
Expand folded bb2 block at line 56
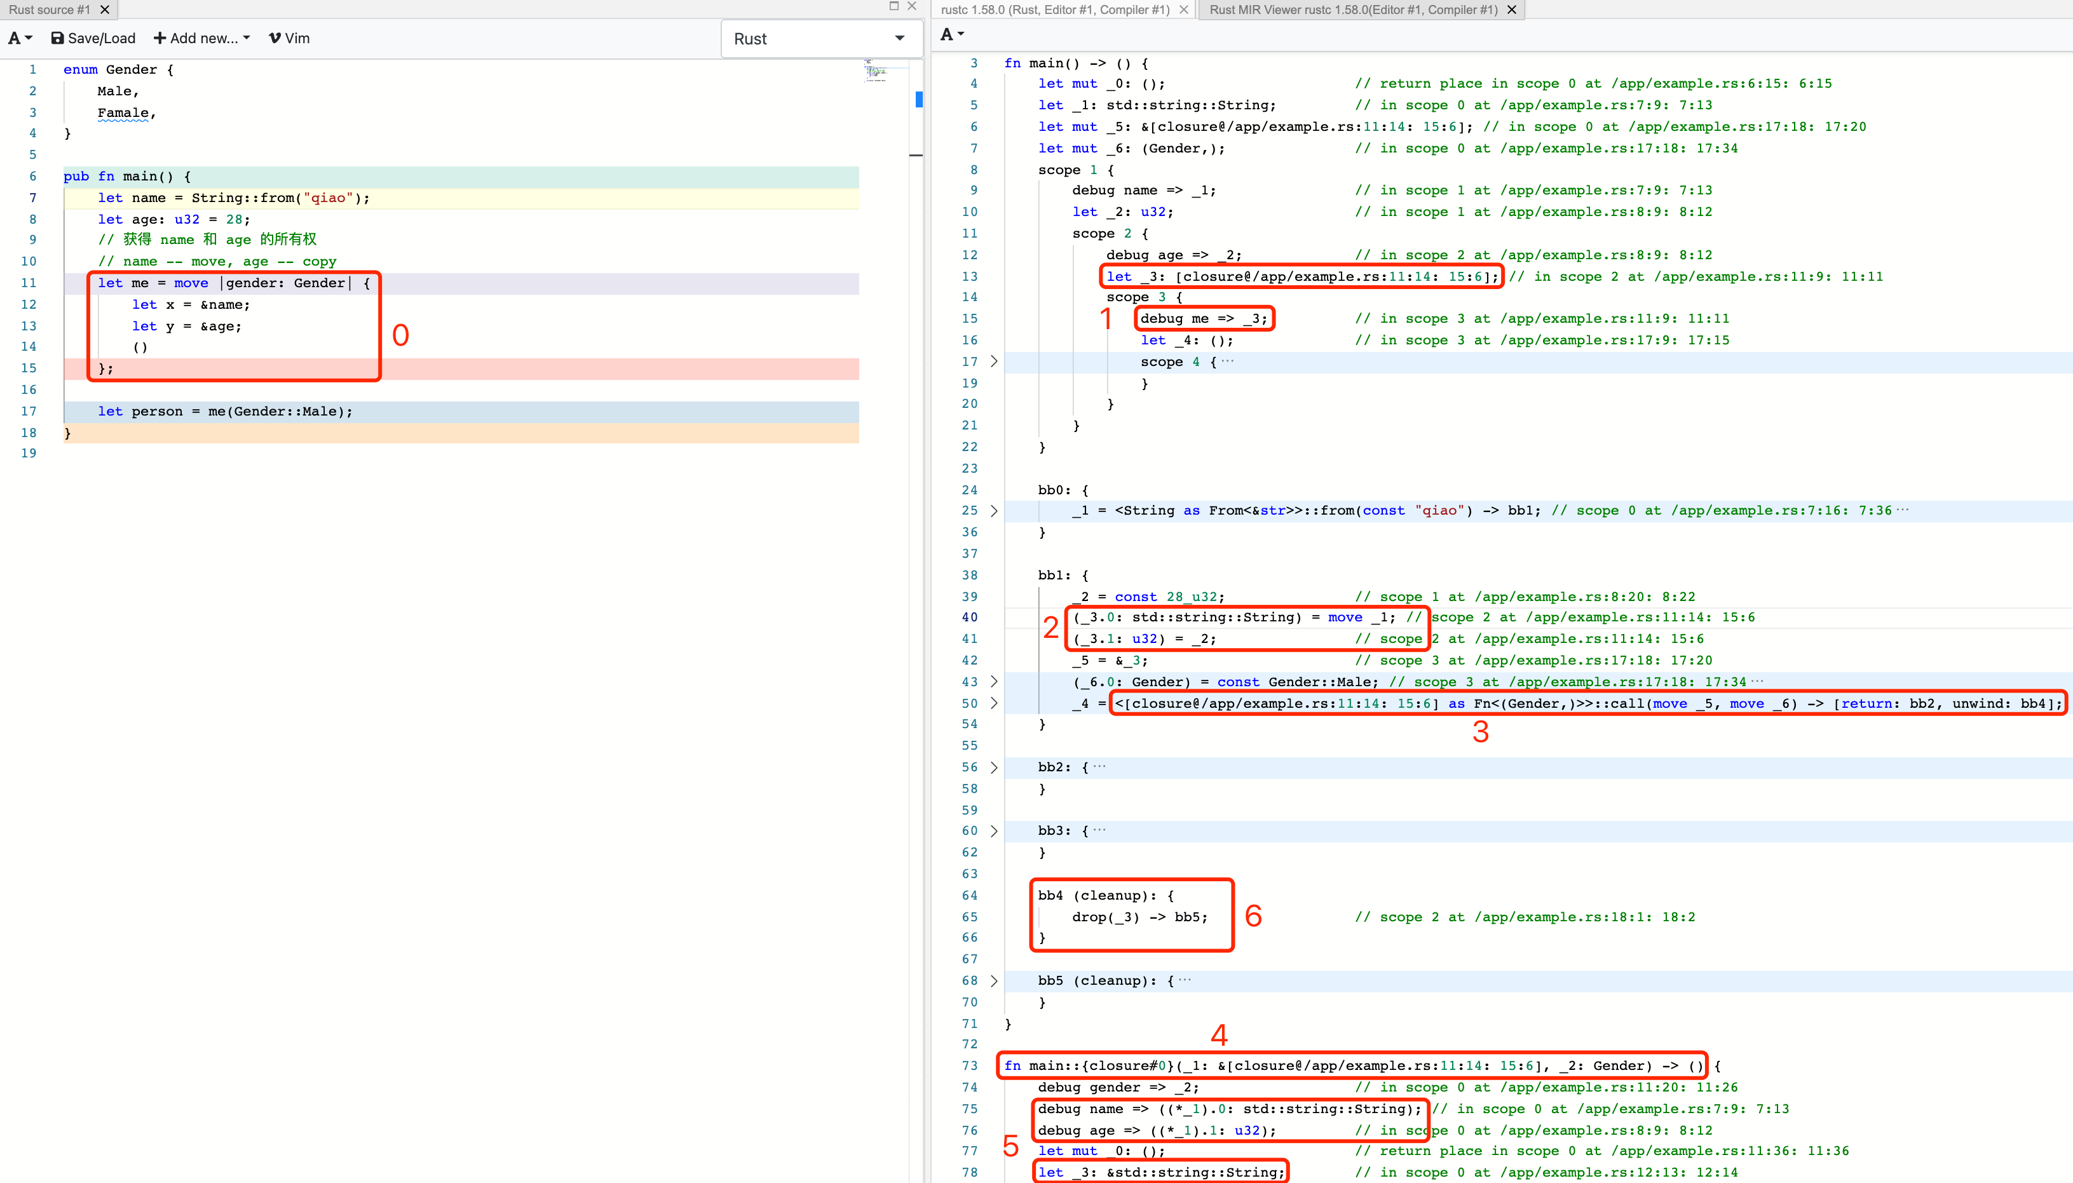click(994, 767)
